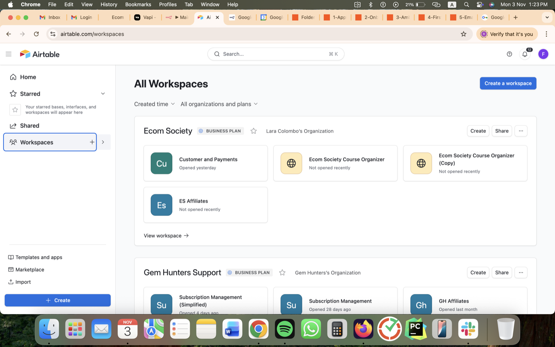Open the help question mark icon
Viewport: 555px width, 347px height.
(x=509, y=54)
